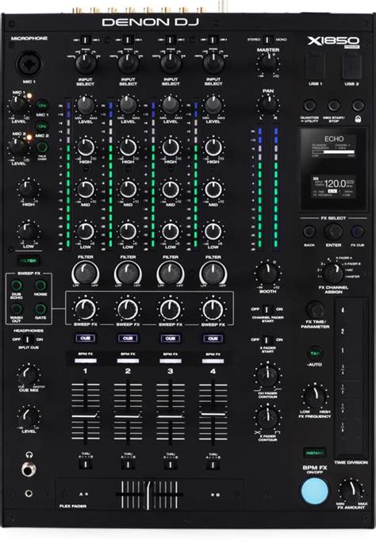Click channel 2 SWEEP FX knob

click(x=129, y=309)
